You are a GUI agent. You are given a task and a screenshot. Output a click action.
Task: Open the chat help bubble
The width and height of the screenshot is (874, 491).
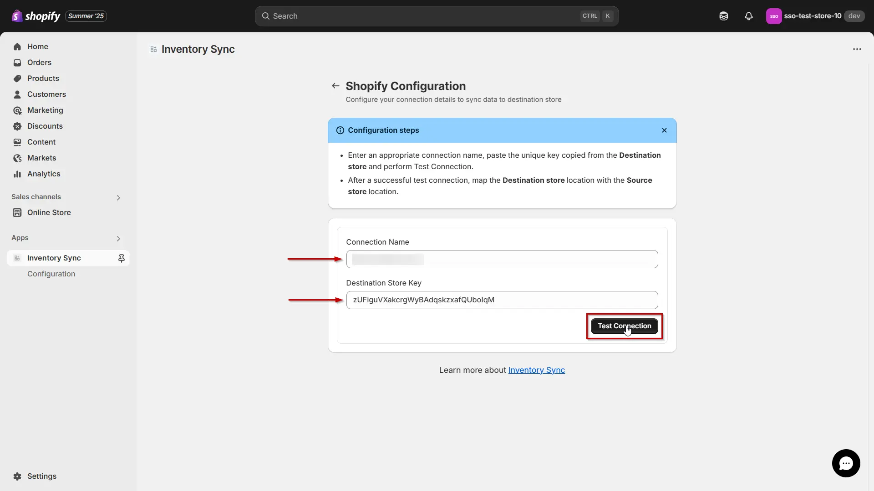click(x=846, y=463)
